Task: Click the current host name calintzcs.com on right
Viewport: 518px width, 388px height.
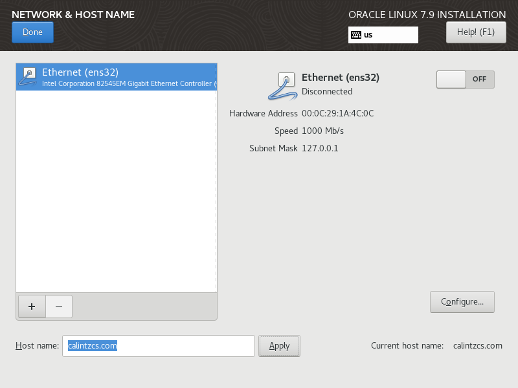Action: [x=477, y=346]
